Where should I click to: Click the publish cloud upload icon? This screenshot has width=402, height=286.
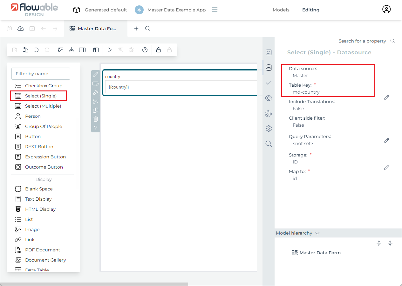coord(21,29)
